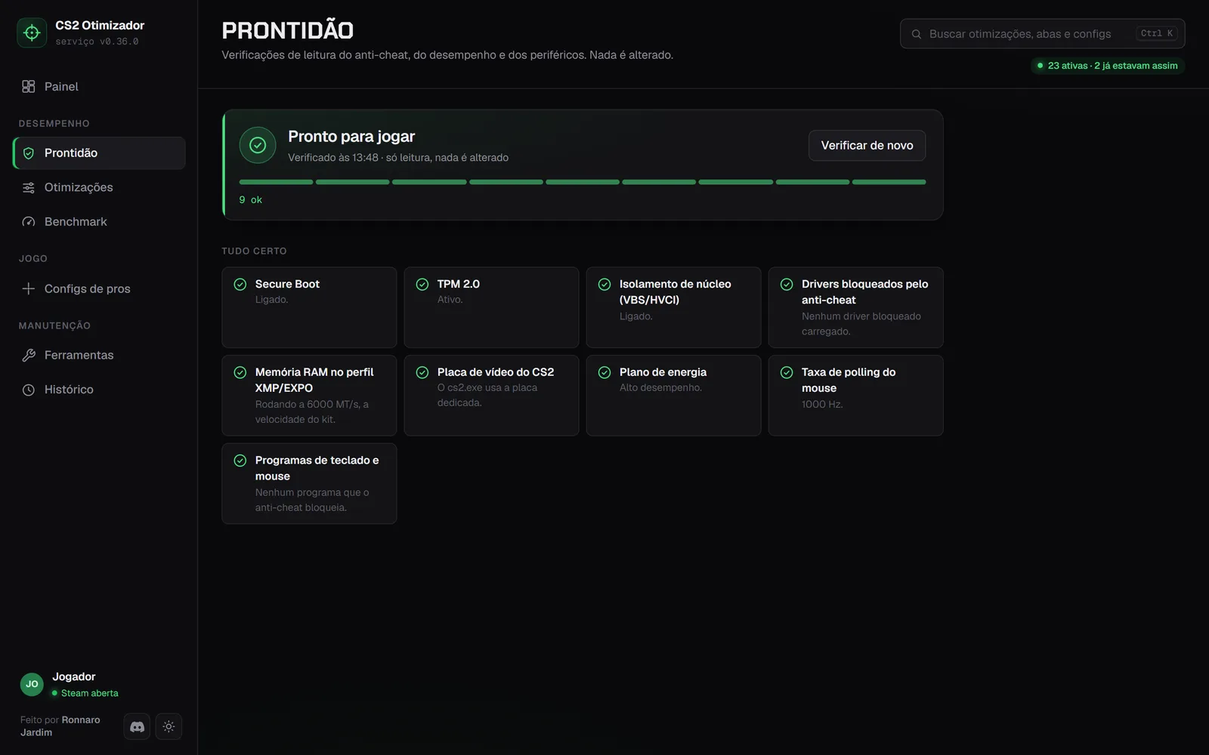Click 'Alto desempenho.' text

(660, 388)
